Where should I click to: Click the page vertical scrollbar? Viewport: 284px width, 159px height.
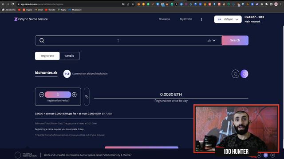283,87
